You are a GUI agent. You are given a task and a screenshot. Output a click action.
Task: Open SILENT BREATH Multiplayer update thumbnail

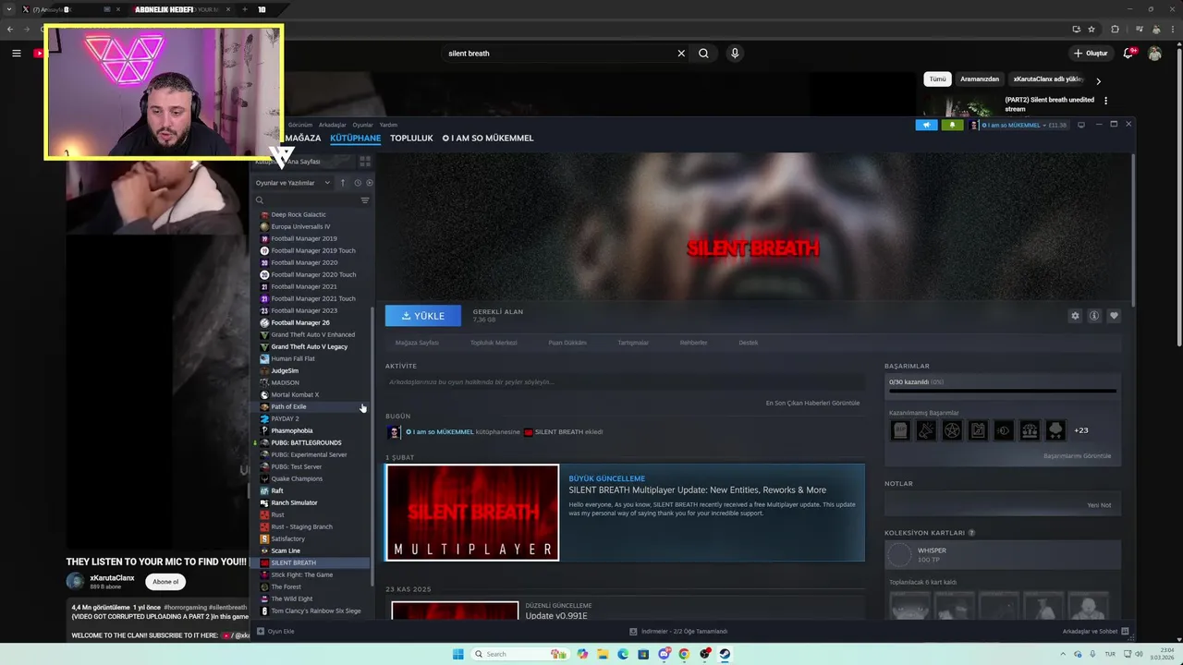coord(472,513)
